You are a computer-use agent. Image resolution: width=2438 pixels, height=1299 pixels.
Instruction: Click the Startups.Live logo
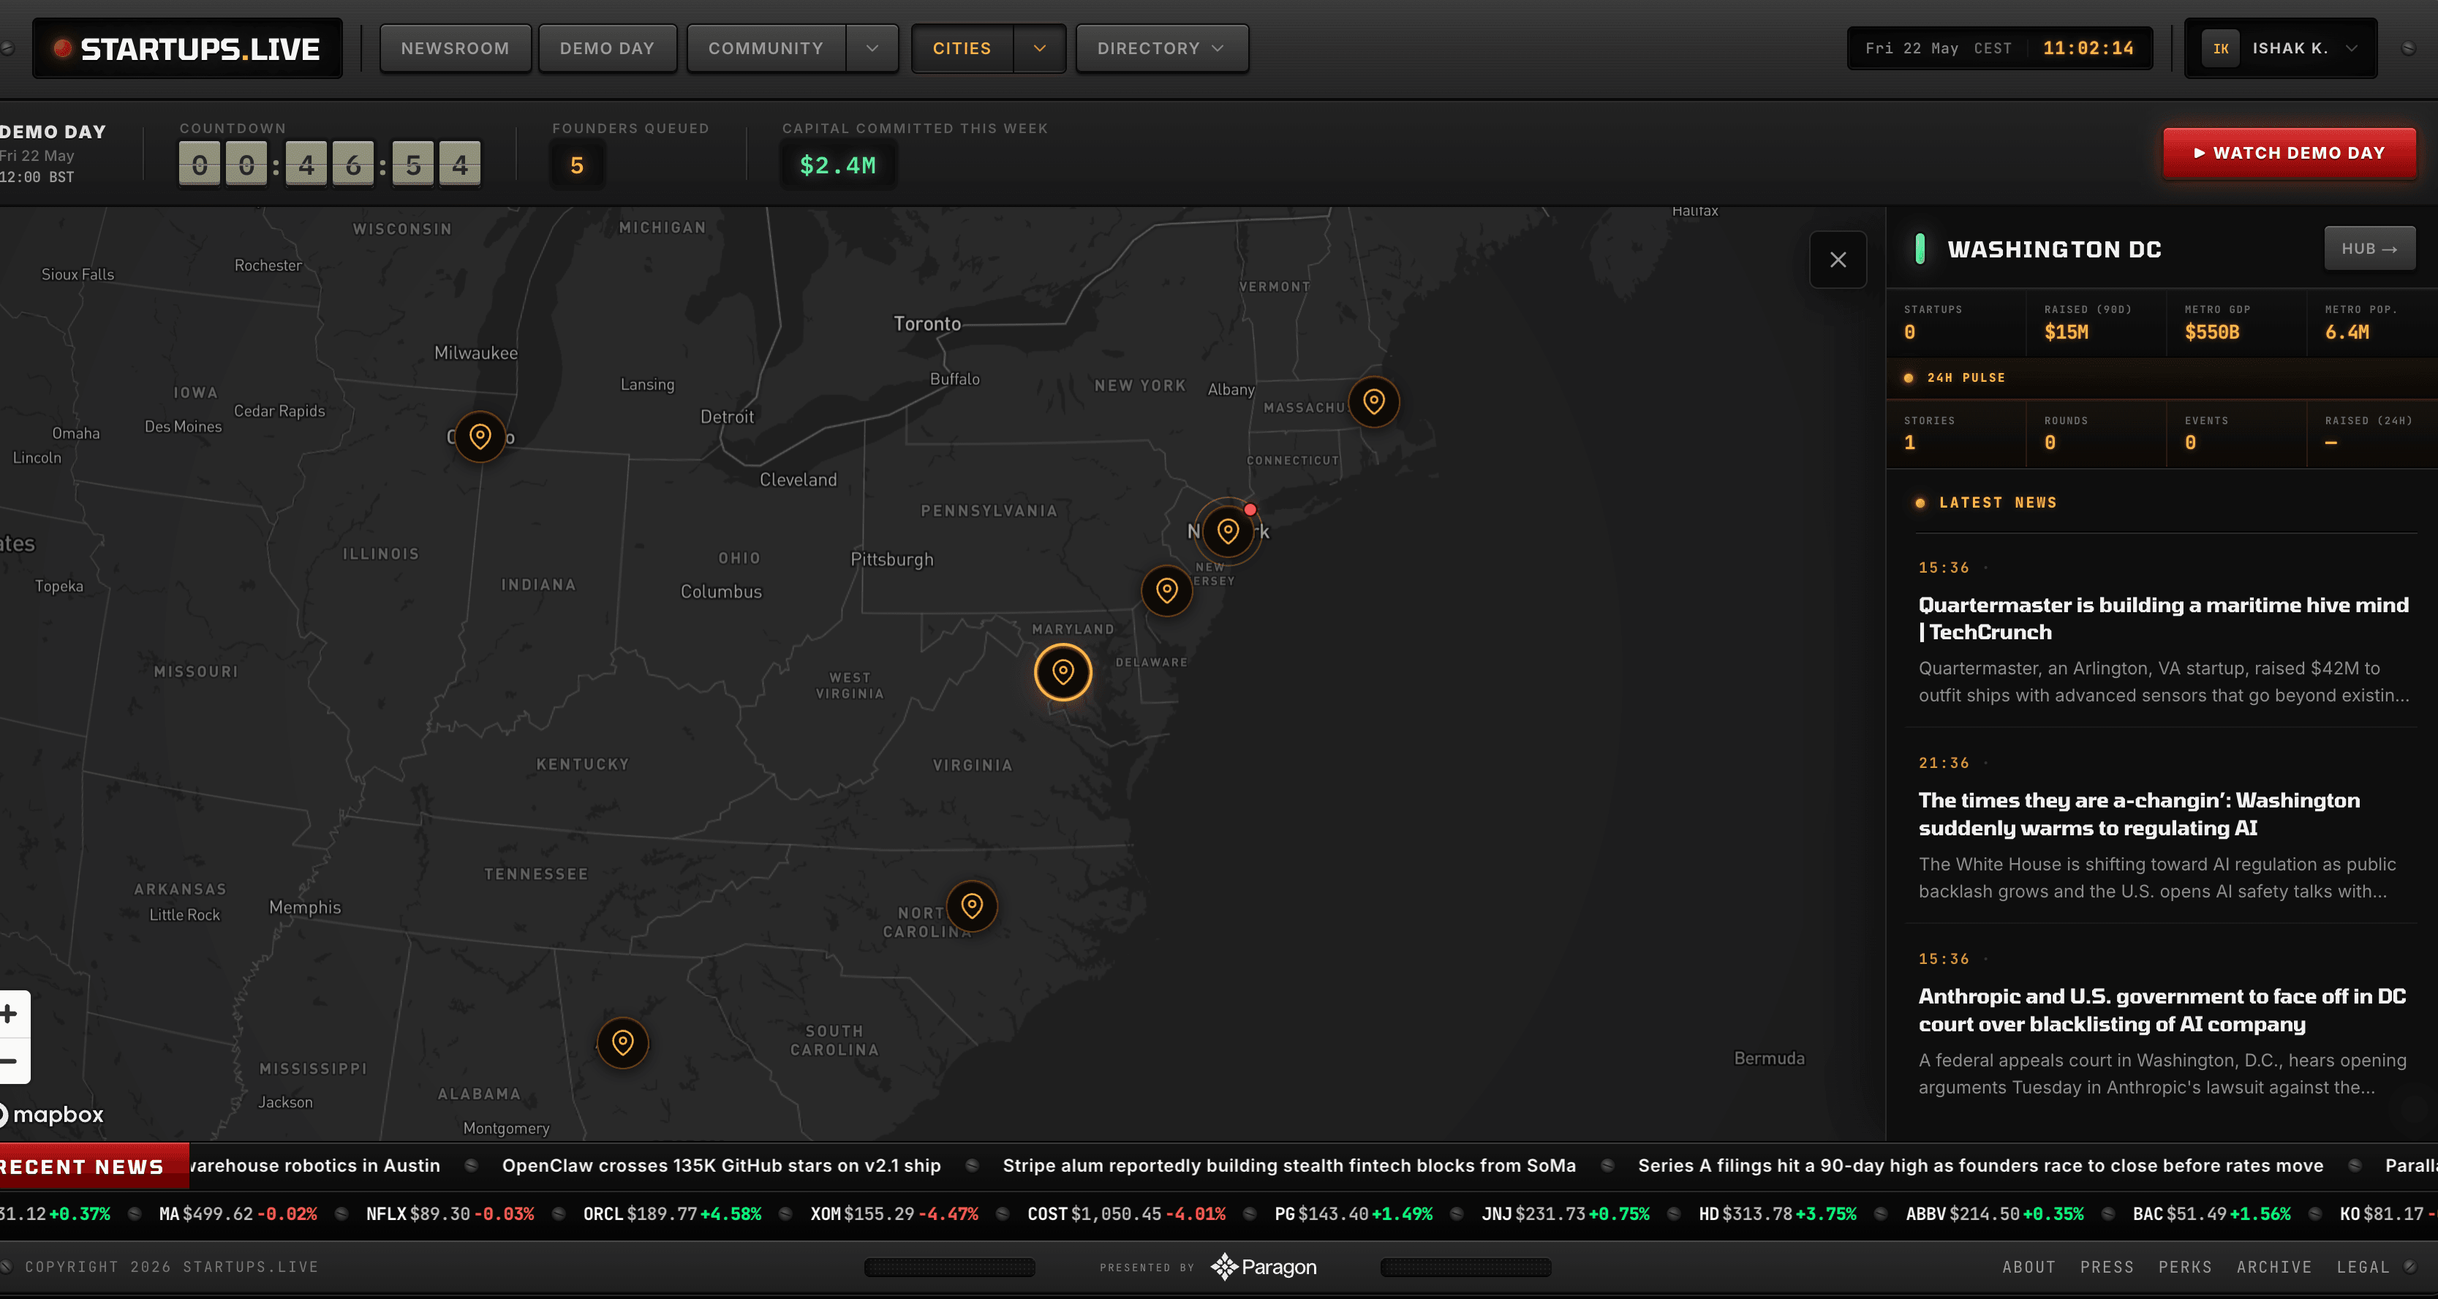pos(187,48)
